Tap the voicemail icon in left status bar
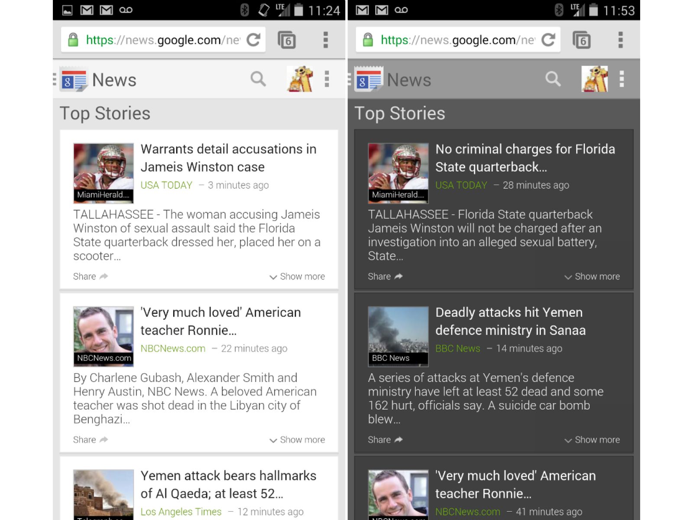The width and height of the screenshot is (693, 520). point(126,10)
